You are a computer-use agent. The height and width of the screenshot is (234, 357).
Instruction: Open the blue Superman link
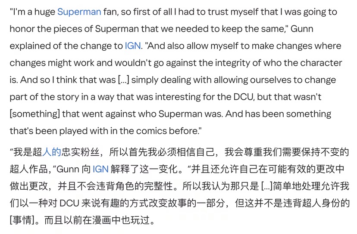coord(79,12)
